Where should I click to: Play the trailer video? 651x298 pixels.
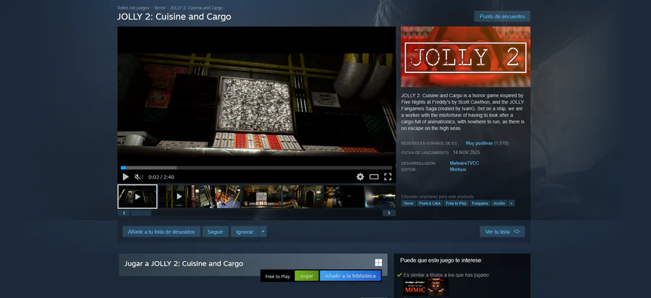click(125, 176)
